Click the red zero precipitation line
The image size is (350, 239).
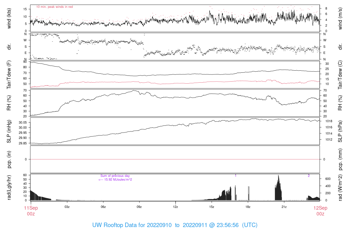click(175, 159)
